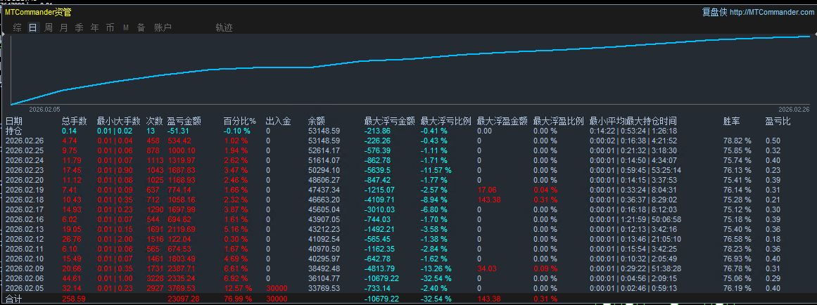The image size is (817, 305).
Task: Click the 76.99 % total percentage
Action: pyautogui.click(x=238, y=299)
